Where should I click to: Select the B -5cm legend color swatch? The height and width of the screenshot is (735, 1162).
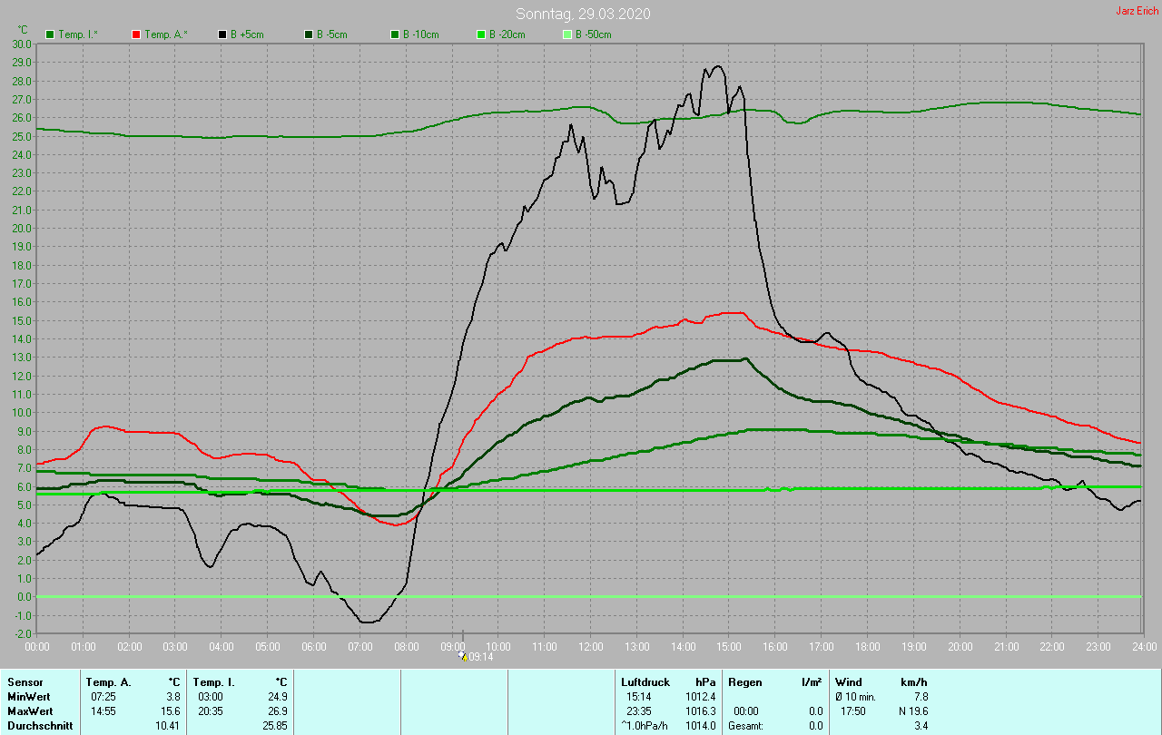(309, 34)
